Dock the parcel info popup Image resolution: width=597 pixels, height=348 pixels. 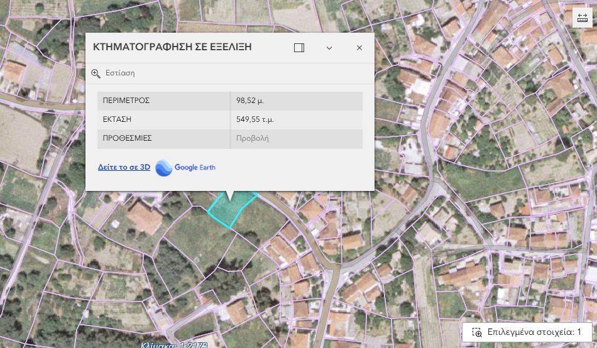tap(299, 48)
